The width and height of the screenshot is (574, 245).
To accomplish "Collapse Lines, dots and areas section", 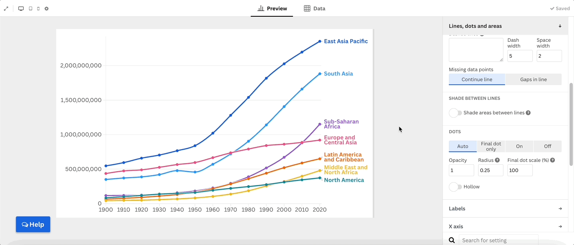I will tap(560, 26).
